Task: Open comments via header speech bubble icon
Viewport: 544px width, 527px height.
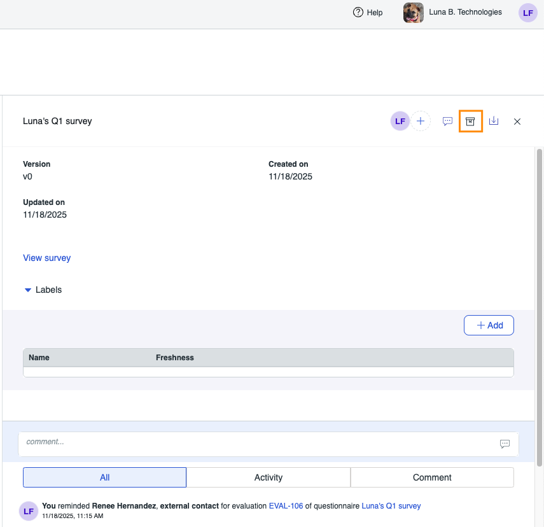Action: pyautogui.click(x=447, y=121)
